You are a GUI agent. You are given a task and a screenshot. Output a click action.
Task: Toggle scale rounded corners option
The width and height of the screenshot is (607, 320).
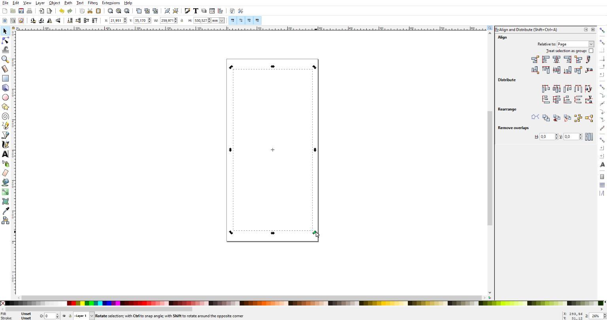[241, 21]
